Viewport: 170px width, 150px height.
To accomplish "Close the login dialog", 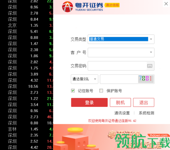I will [166, 4].
